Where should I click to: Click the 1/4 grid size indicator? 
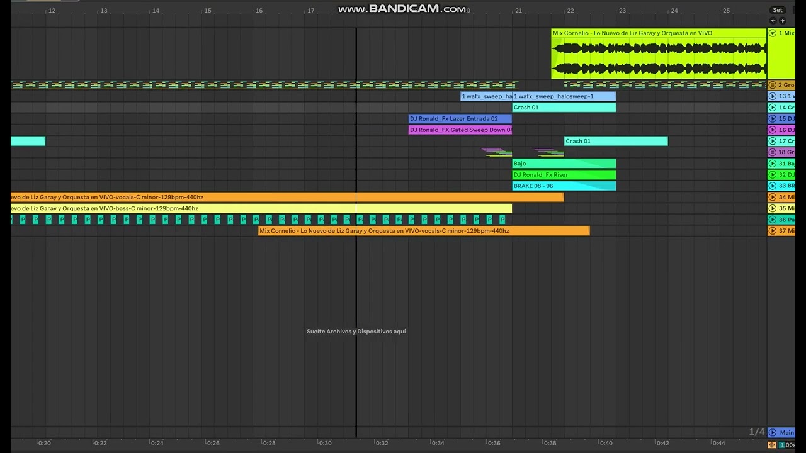pyautogui.click(x=757, y=432)
